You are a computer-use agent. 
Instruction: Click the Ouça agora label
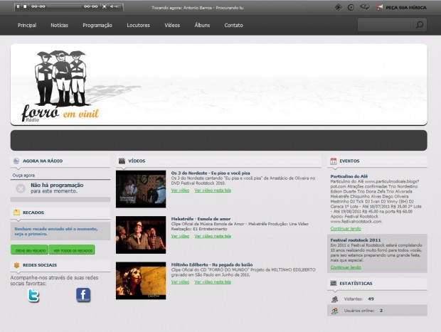[x=23, y=175]
